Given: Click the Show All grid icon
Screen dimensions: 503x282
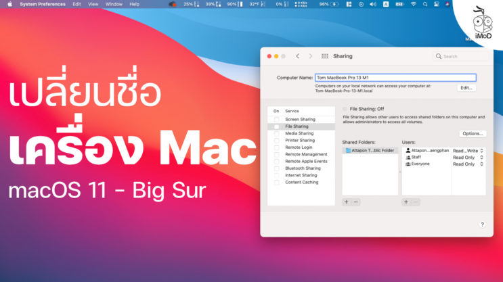Looking at the screenshot, I should pos(325,56).
